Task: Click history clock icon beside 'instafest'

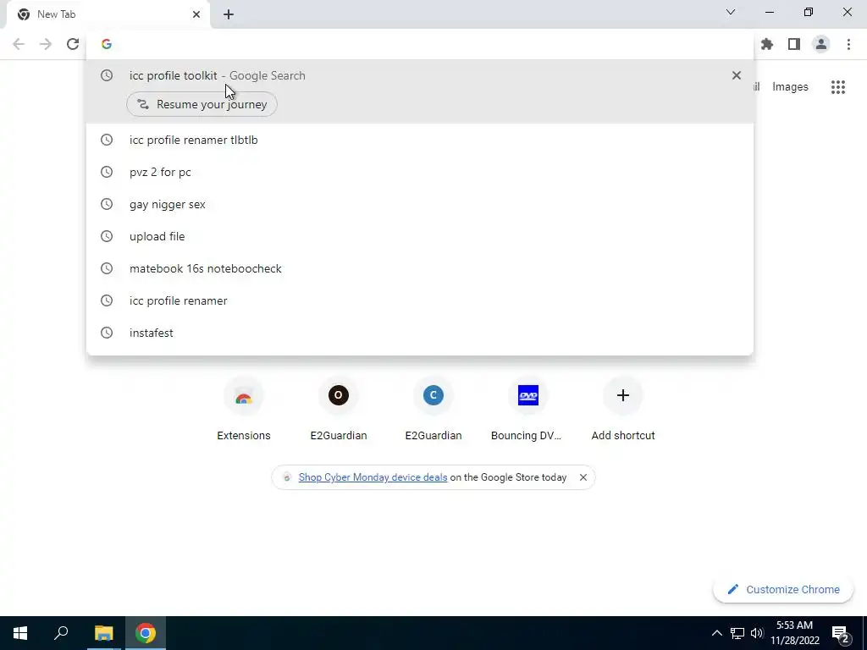Action: [x=107, y=332]
